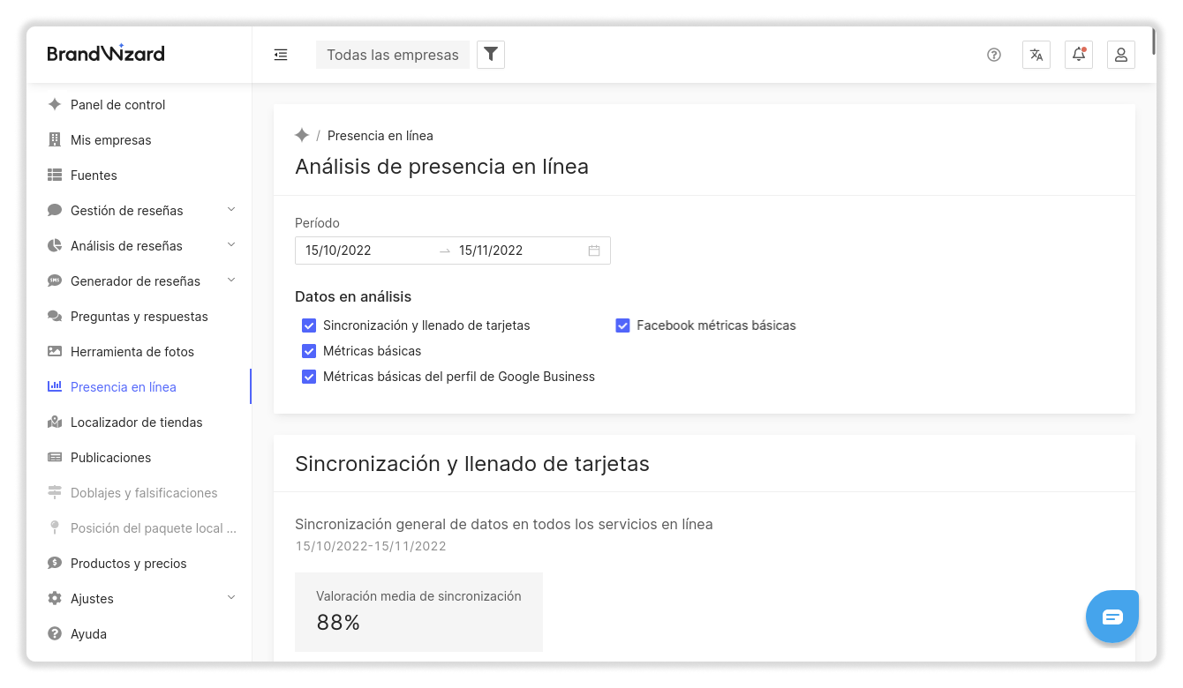
Task: Click the Todas las empresas button
Action: [x=393, y=55]
